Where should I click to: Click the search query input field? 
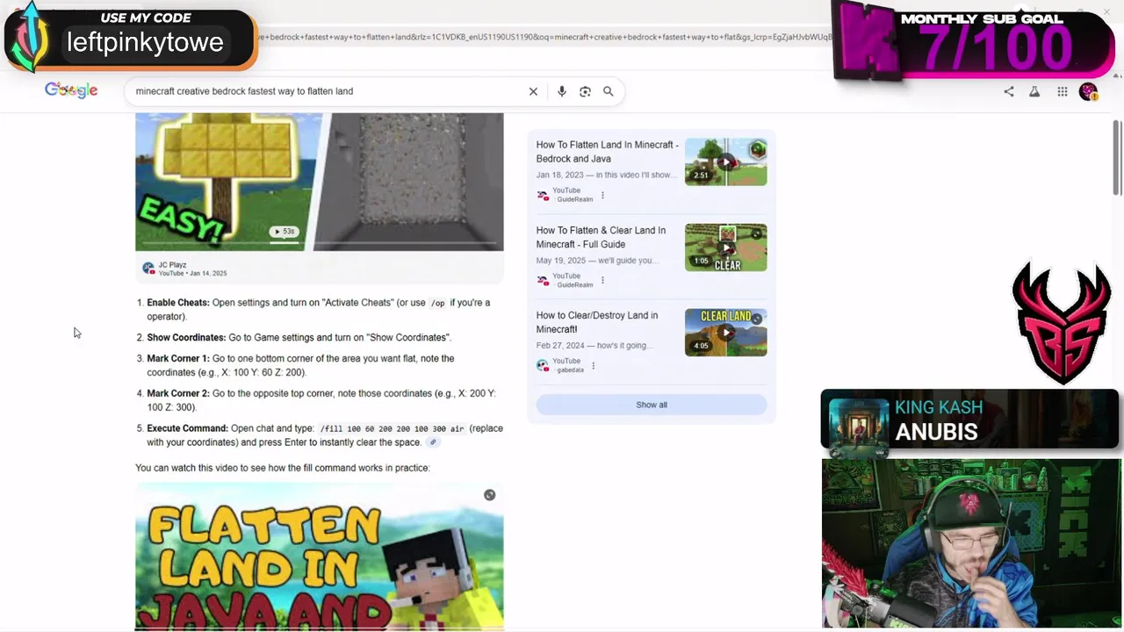coord(325,91)
